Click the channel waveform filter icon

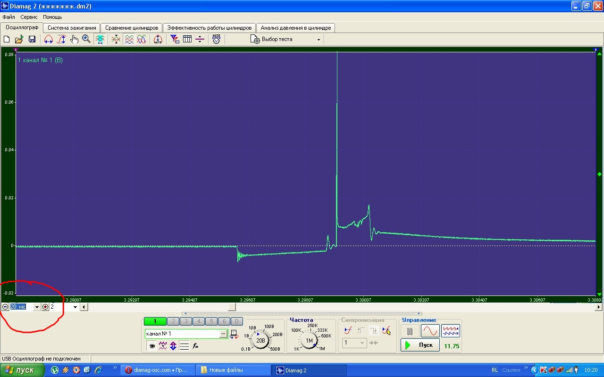tap(163, 346)
